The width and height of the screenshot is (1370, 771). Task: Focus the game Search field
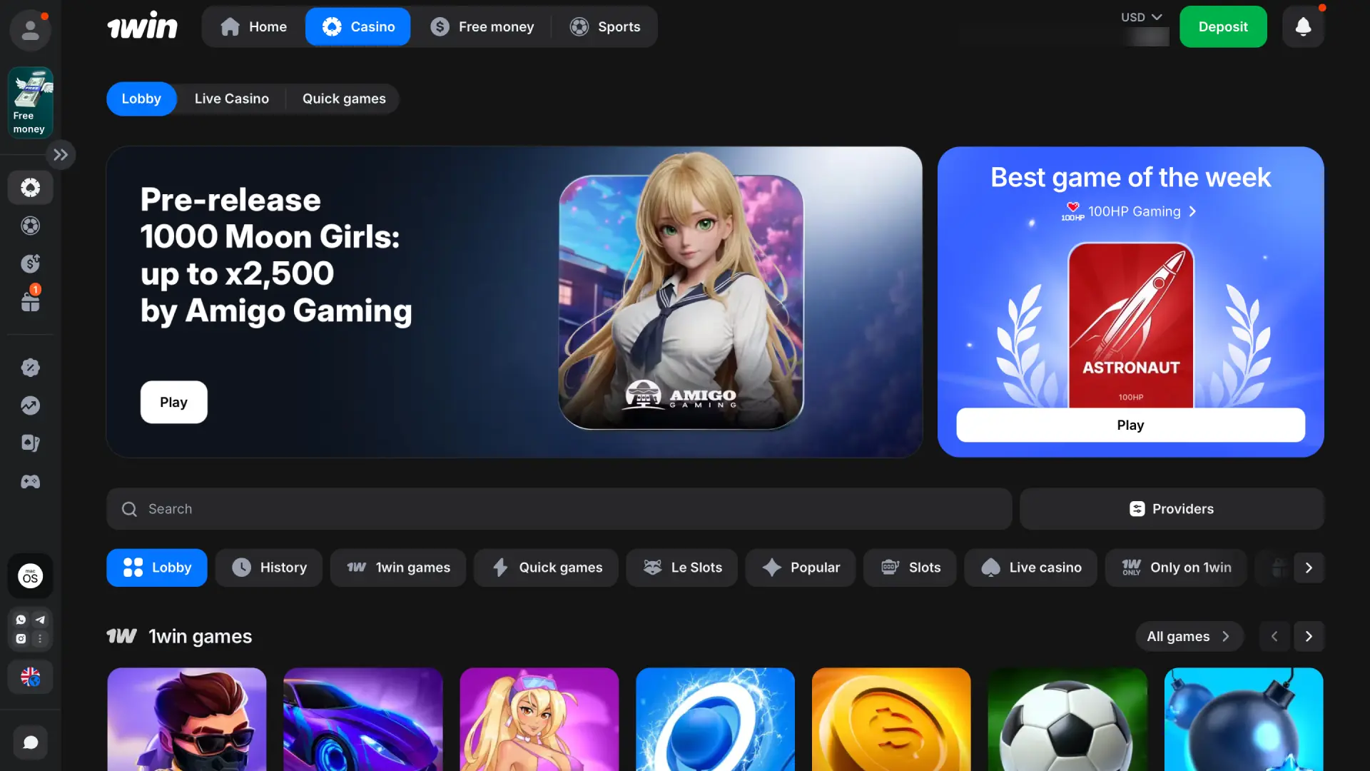pos(559,509)
